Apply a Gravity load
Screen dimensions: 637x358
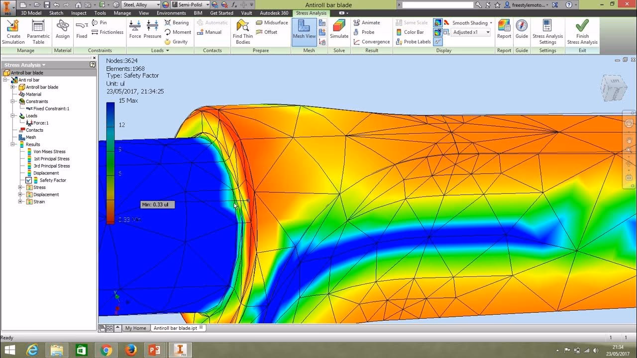click(176, 42)
